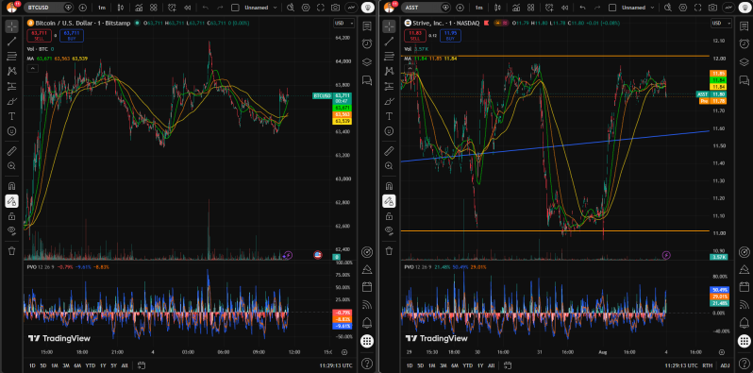Screen dimensions: 753x373
Task: Select the YTD range under ASST chart
Action: tap(467, 365)
